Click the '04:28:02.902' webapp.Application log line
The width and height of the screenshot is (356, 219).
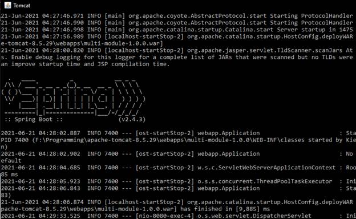point(178,154)
